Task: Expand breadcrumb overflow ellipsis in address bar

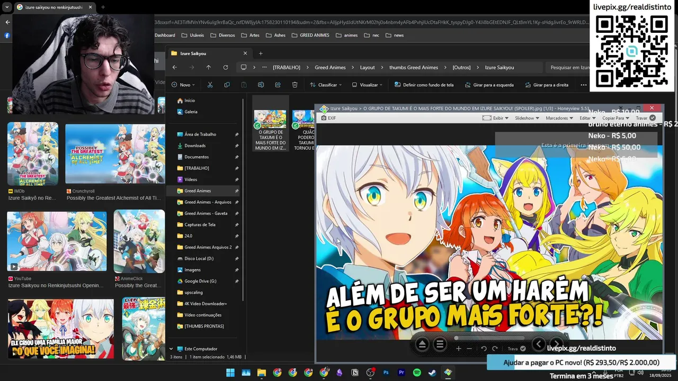Action: click(264, 67)
